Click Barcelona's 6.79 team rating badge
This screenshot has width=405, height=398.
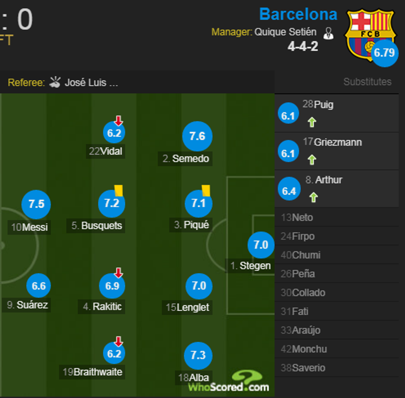coord(384,53)
